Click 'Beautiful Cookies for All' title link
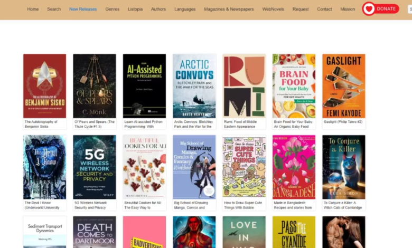 [x=143, y=205]
